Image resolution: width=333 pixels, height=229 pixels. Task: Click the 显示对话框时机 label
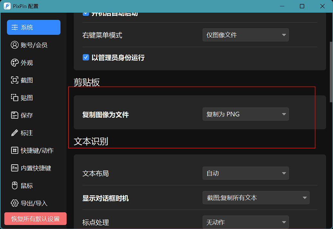tap(106, 198)
